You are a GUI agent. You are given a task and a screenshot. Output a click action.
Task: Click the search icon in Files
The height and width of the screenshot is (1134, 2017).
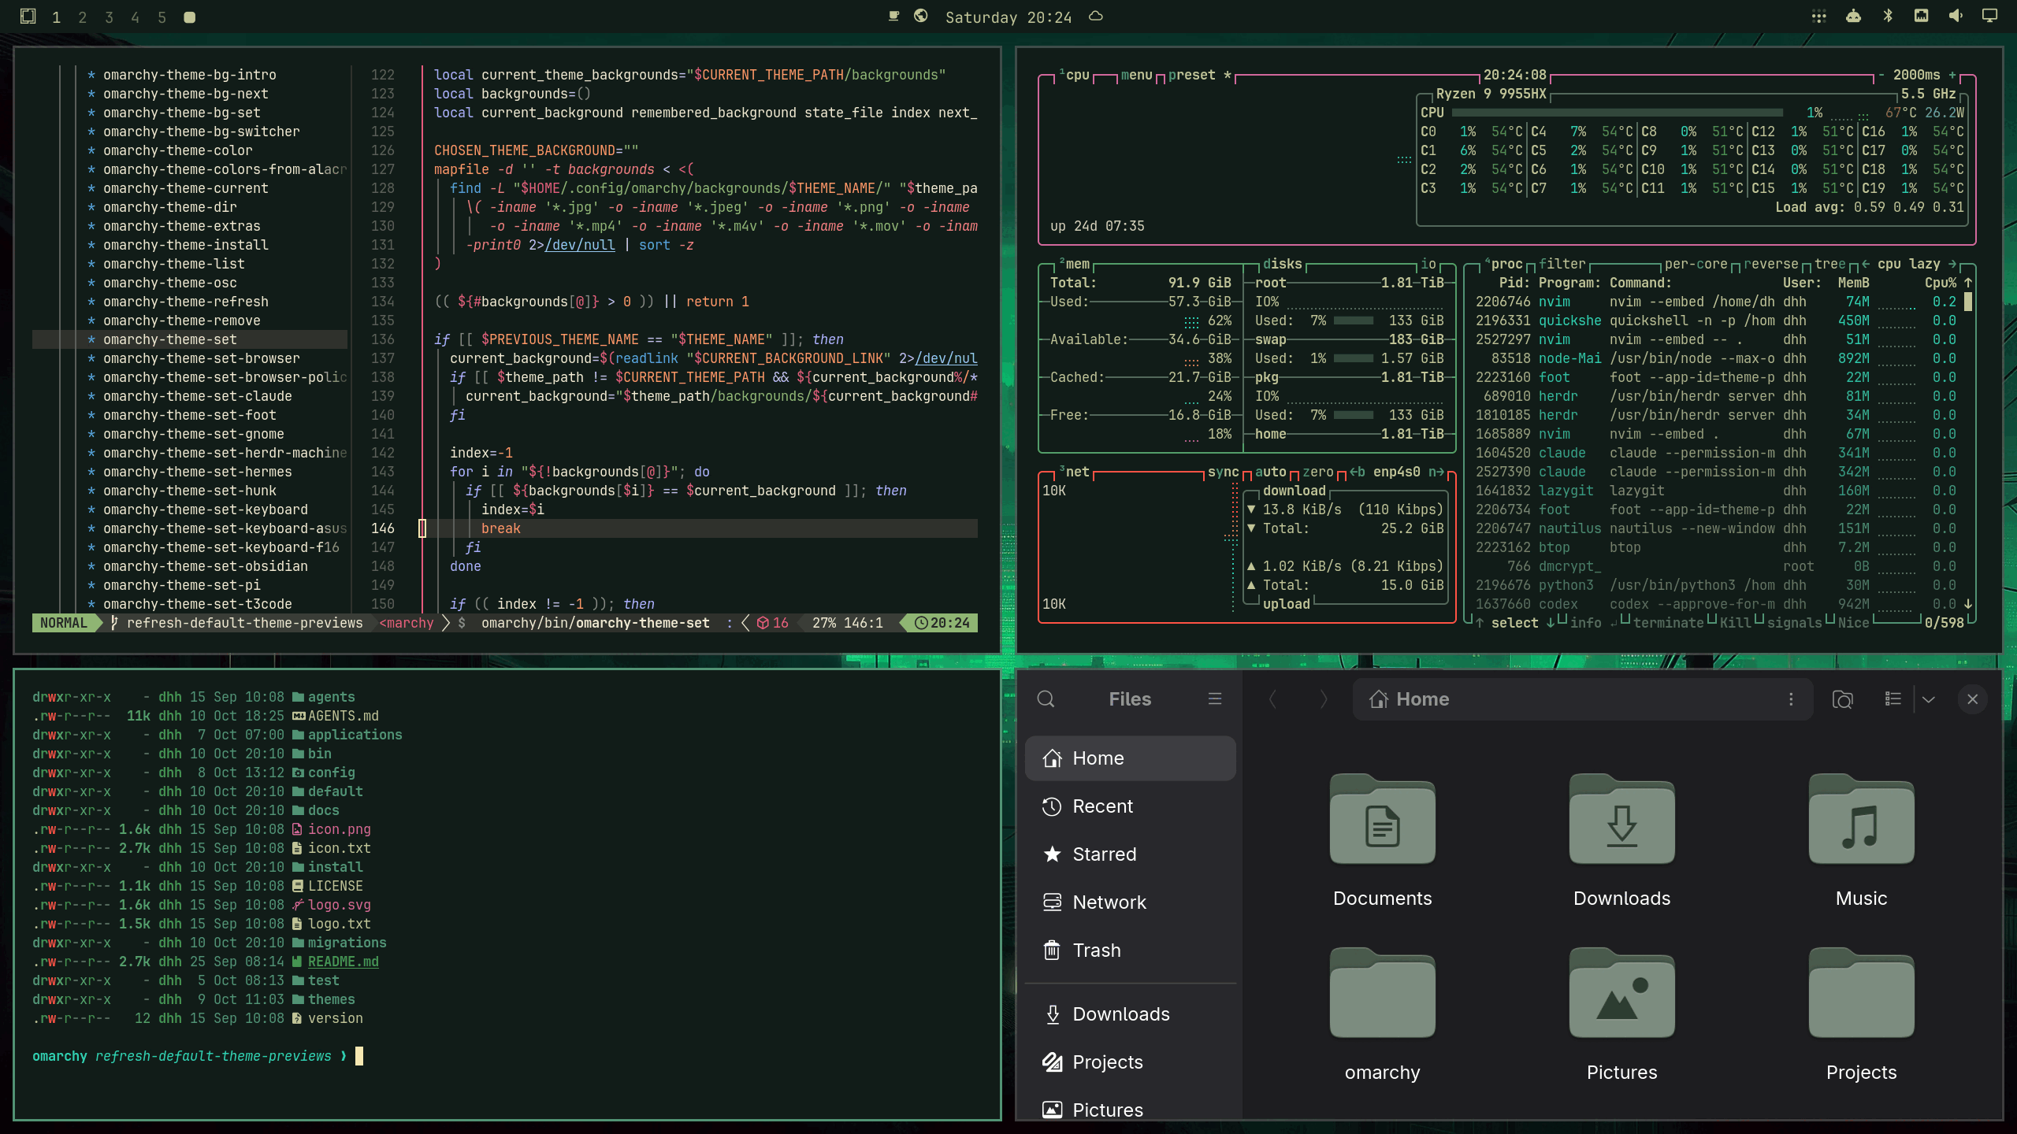point(1046,699)
